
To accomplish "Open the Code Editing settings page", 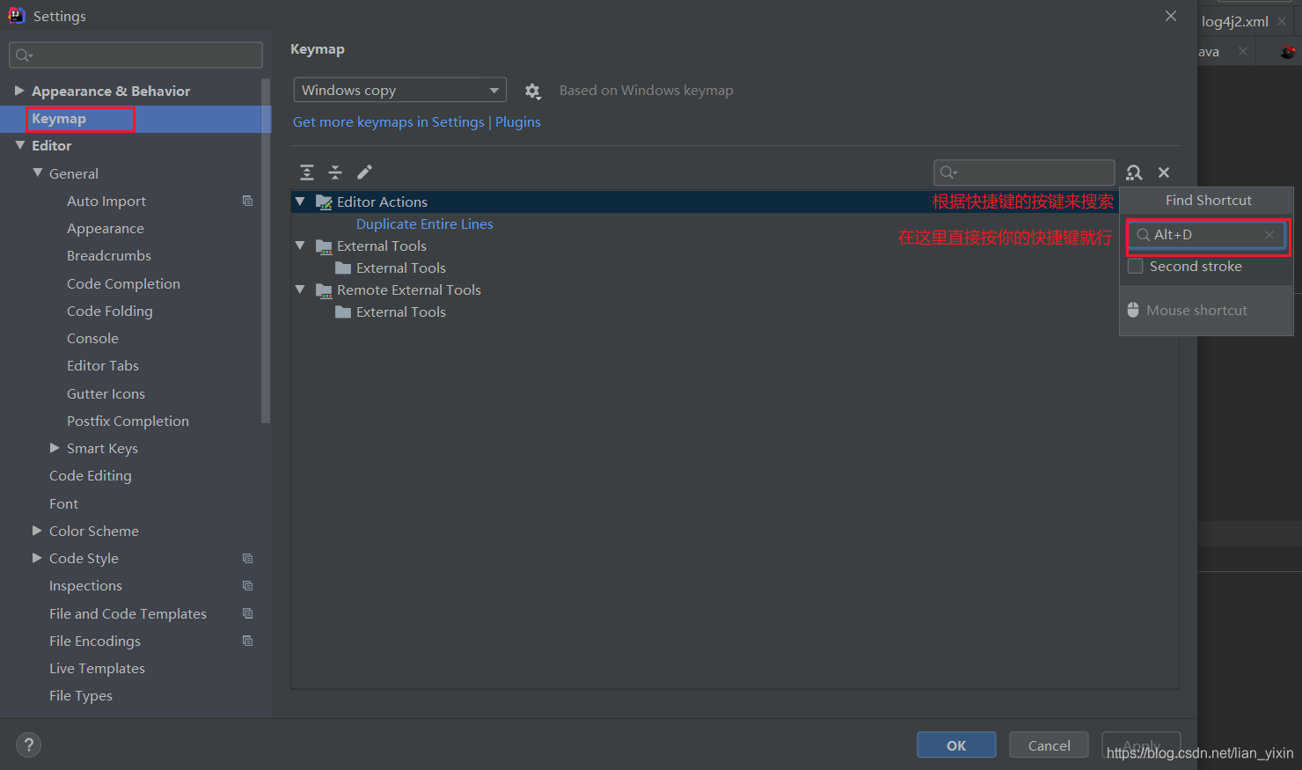I will pos(91,475).
